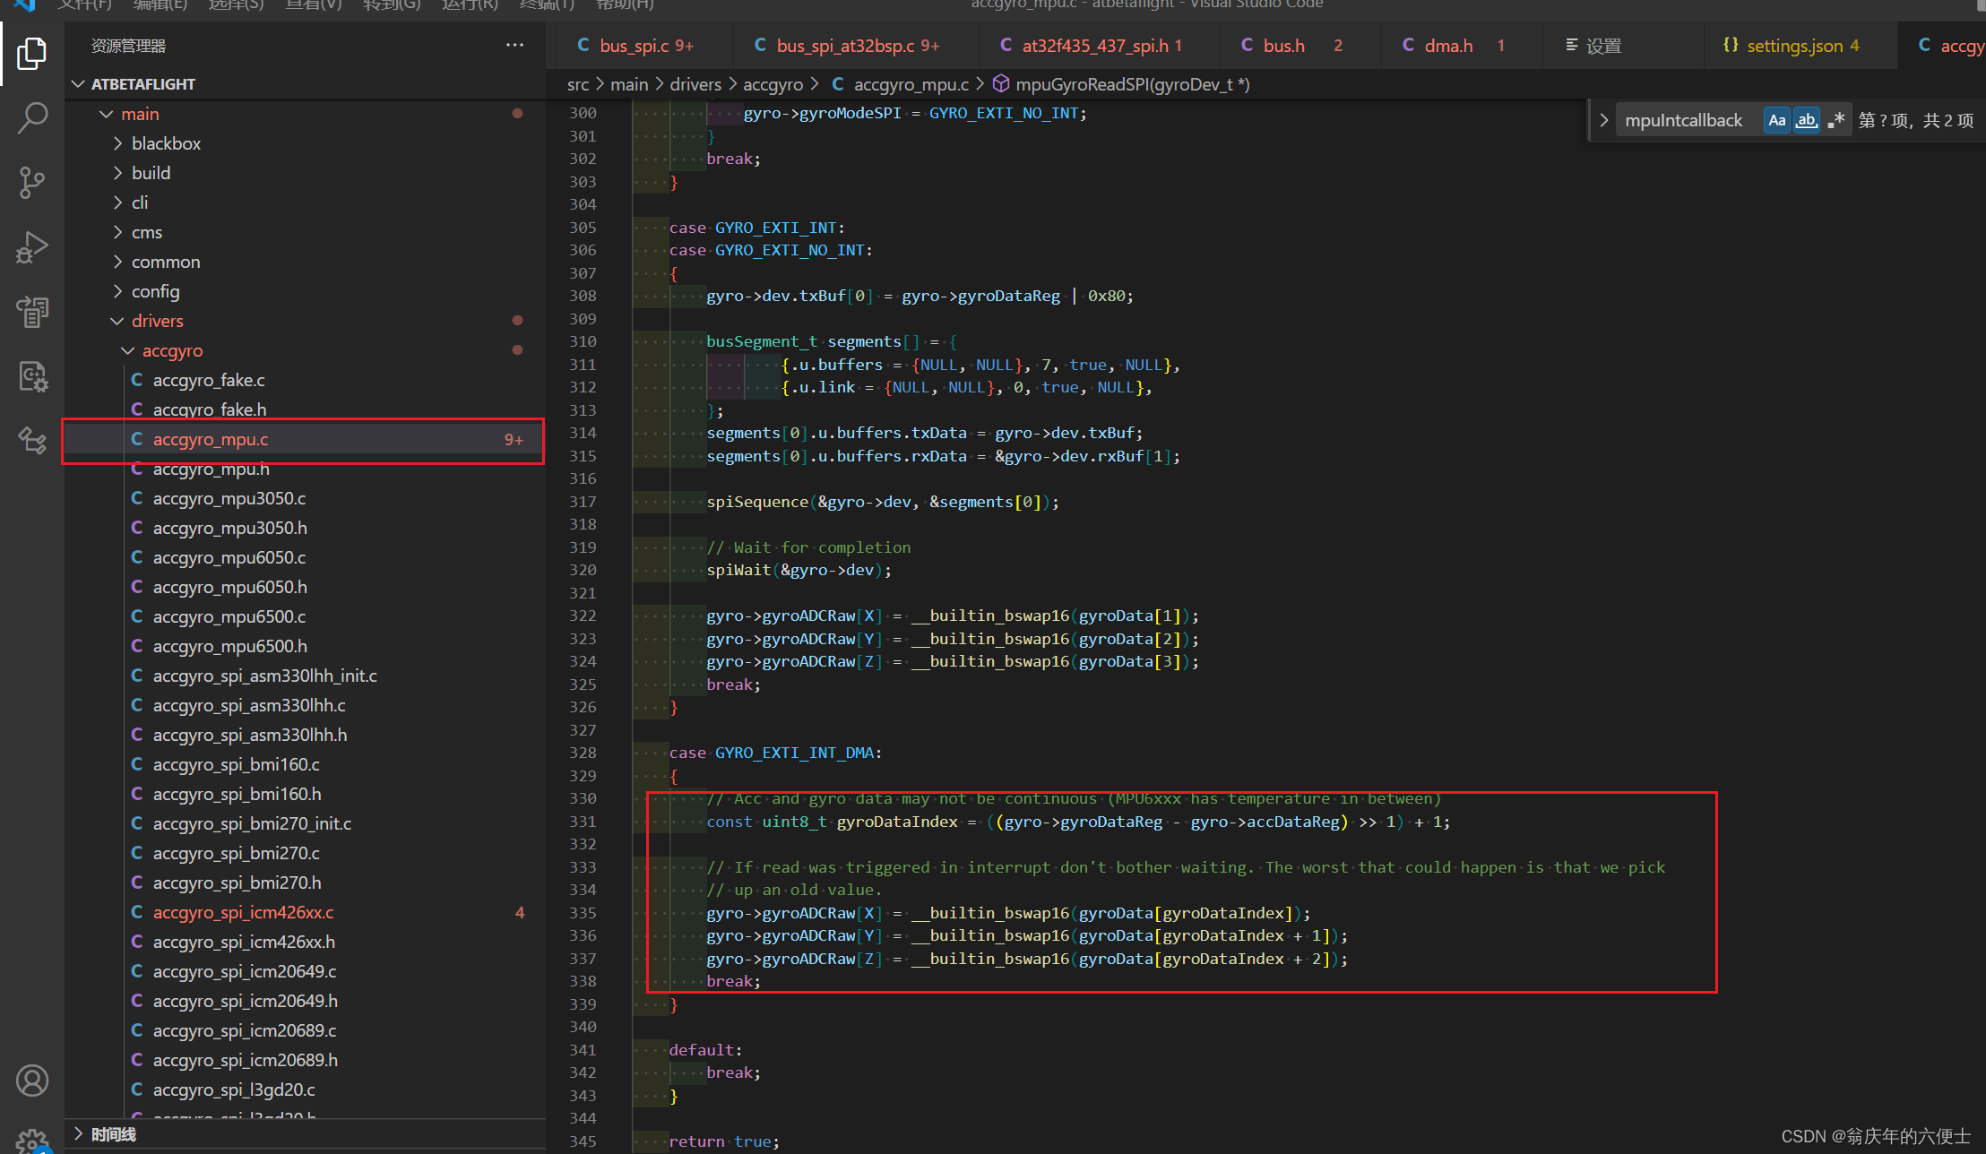Toggle Match Case in find widget
Viewport: 1986px width, 1154px height.
(1776, 120)
